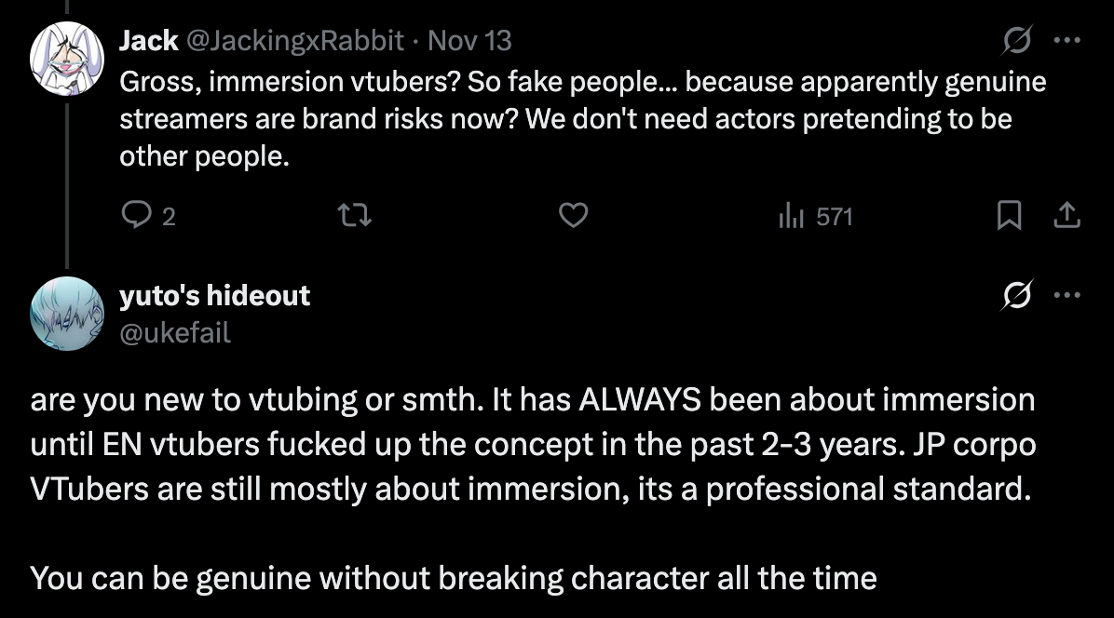1114x618 pixels.
Task: Click the @ukefail handle
Action: click(174, 332)
